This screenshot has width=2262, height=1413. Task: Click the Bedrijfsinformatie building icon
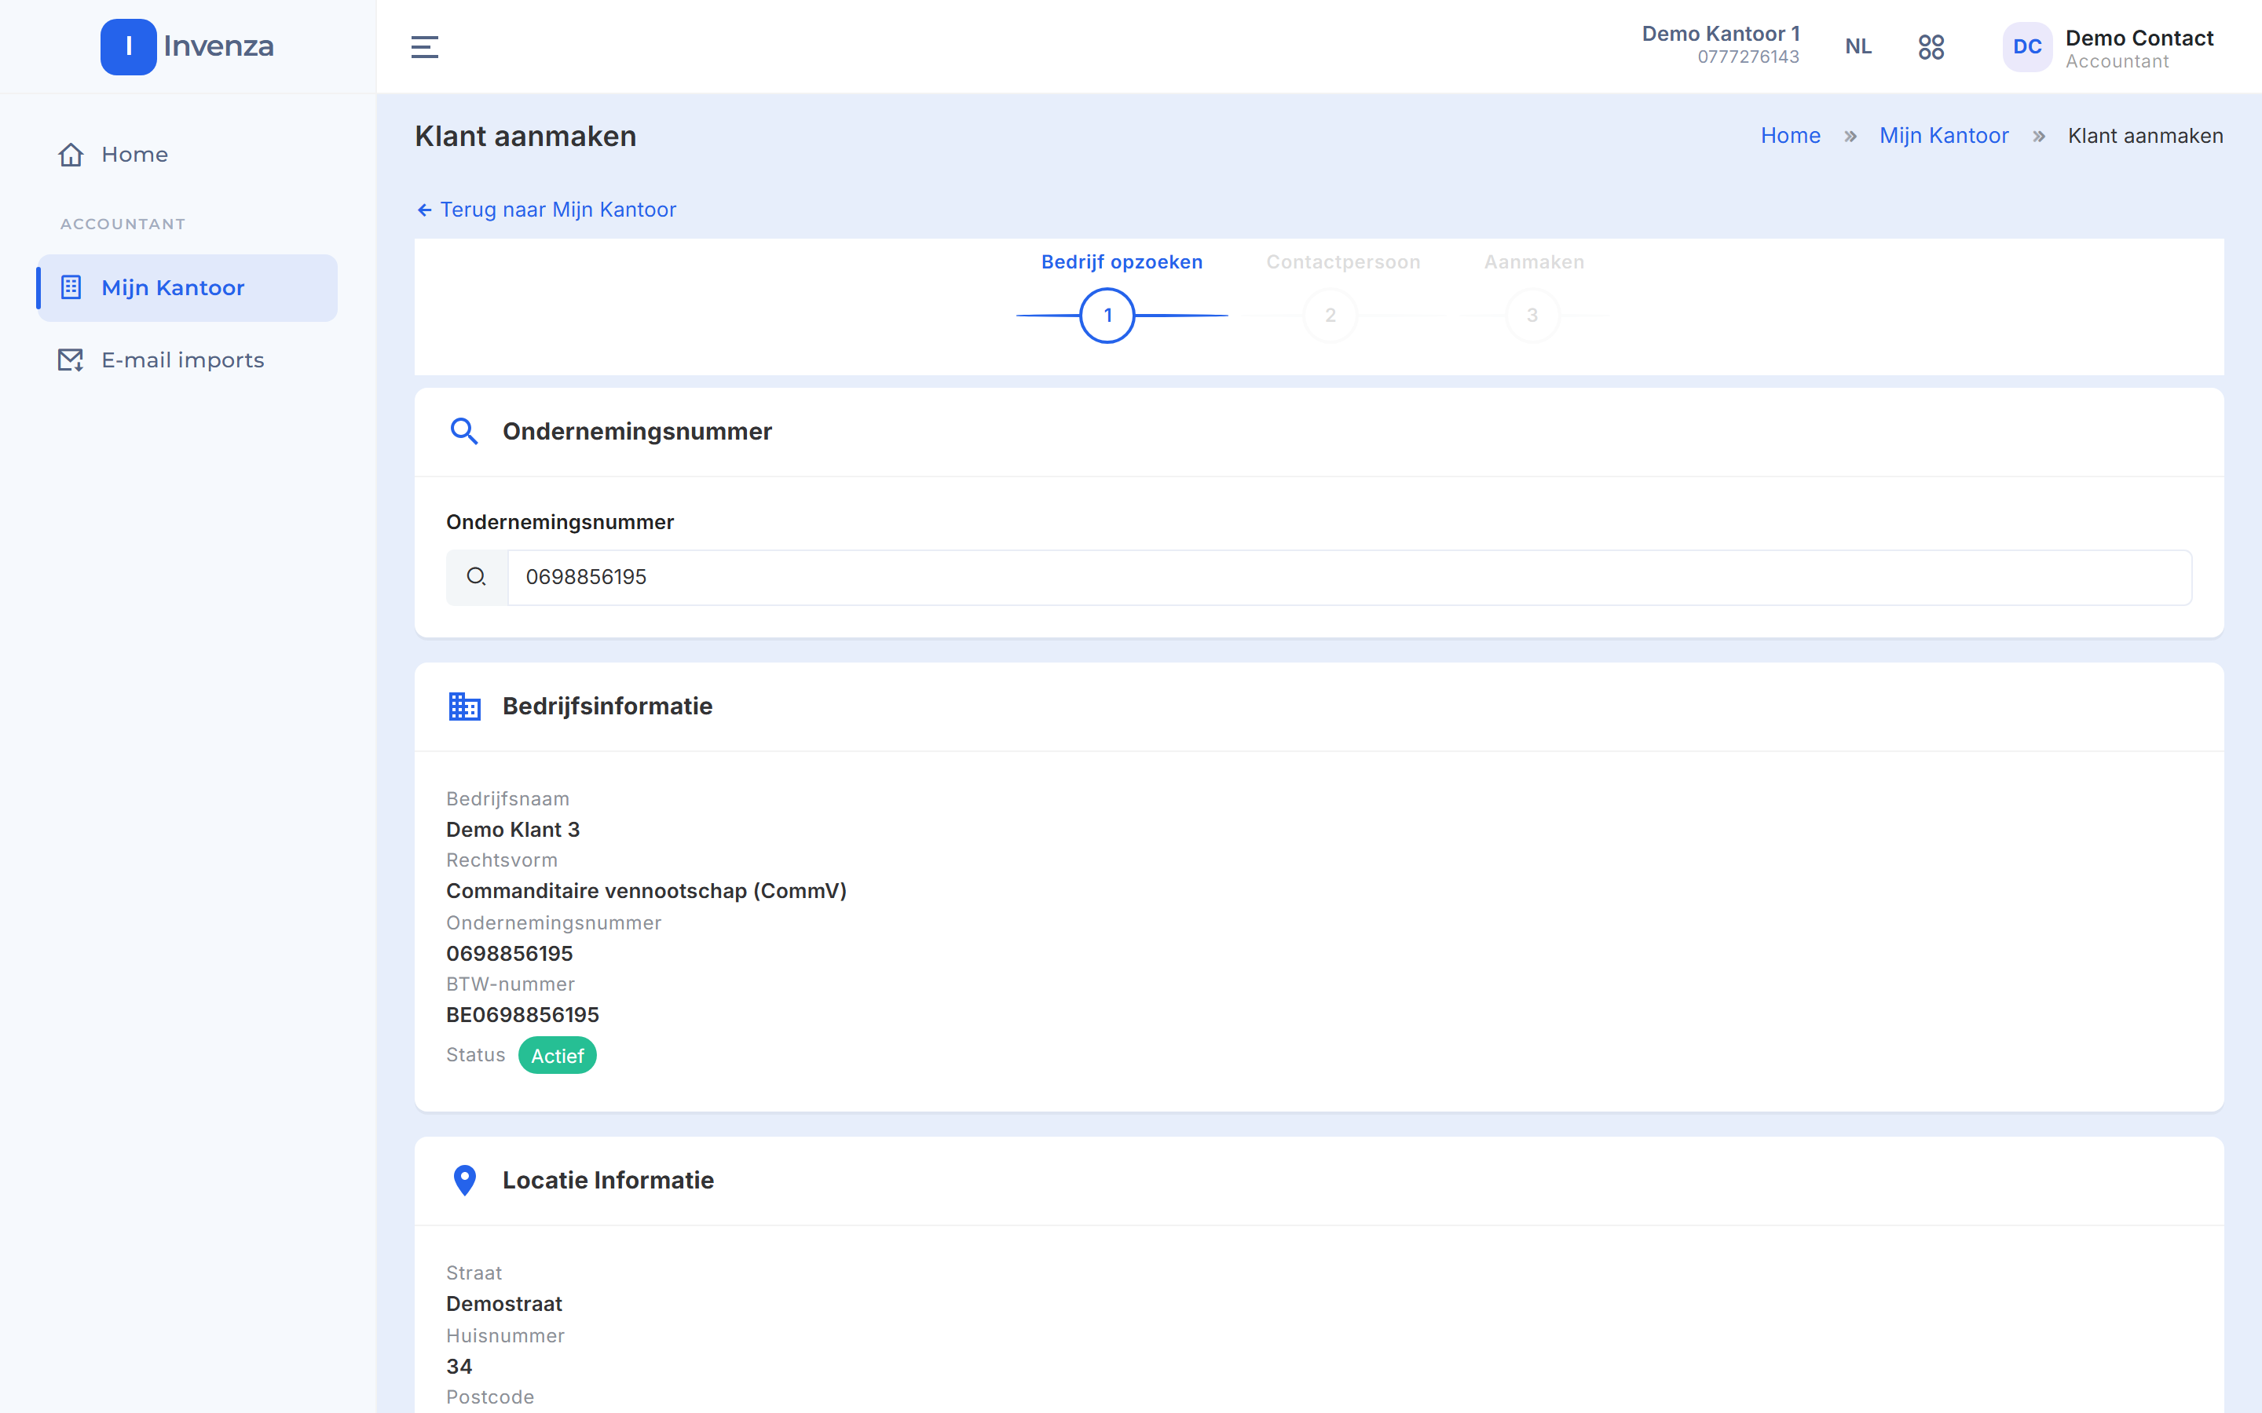point(464,706)
